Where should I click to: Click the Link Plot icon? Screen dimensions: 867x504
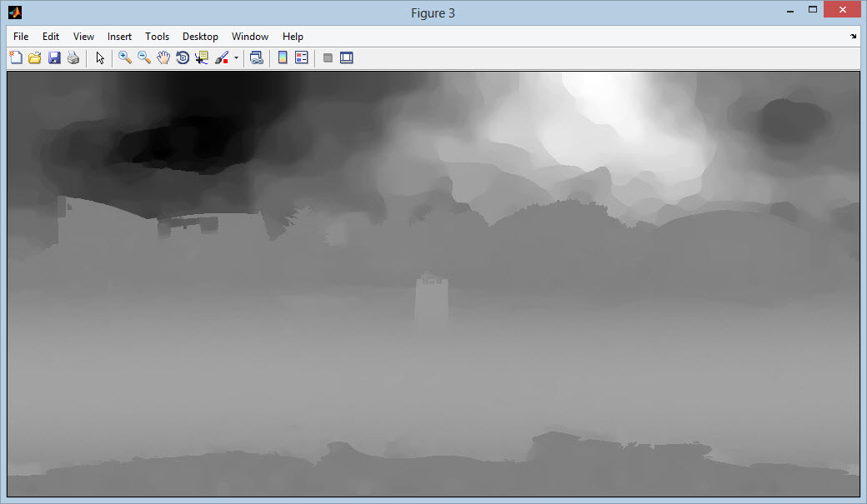click(x=257, y=57)
